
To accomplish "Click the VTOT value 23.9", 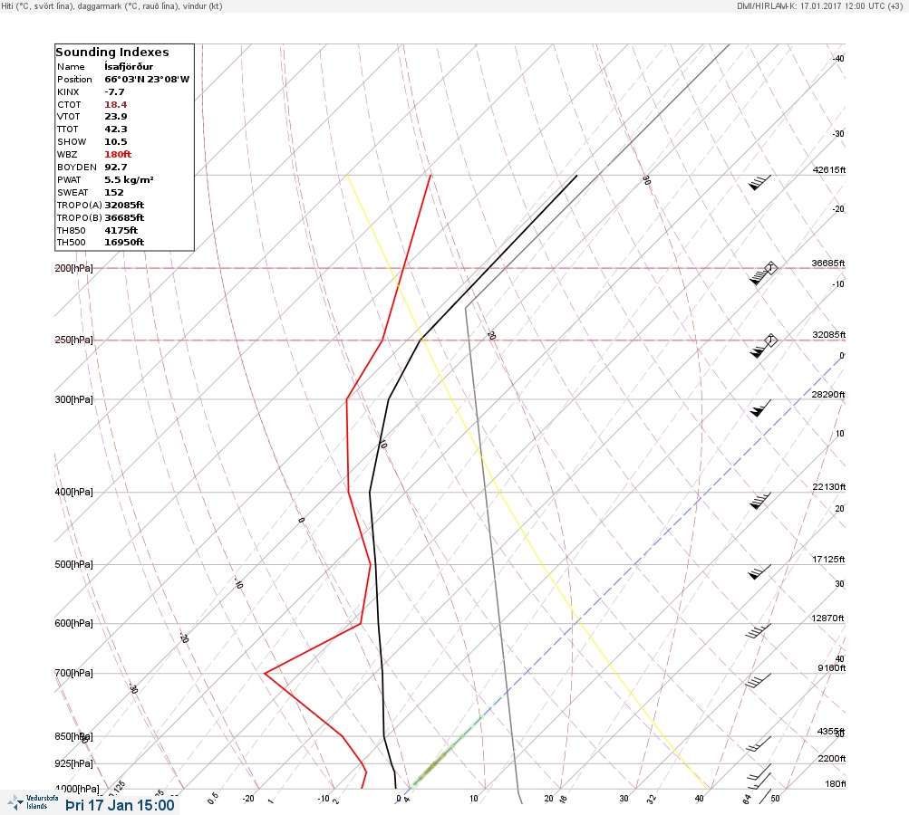I will [115, 117].
